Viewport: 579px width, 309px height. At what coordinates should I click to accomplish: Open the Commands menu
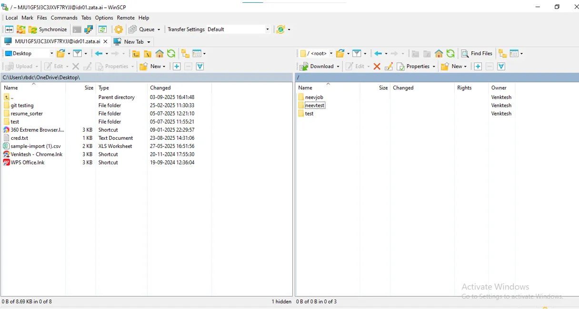click(x=64, y=18)
